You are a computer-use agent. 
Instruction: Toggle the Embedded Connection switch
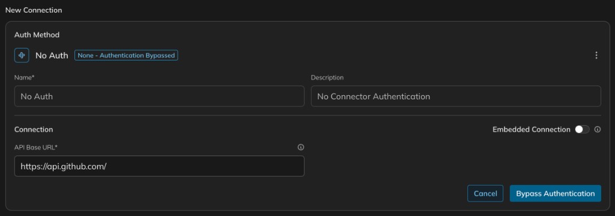click(582, 130)
